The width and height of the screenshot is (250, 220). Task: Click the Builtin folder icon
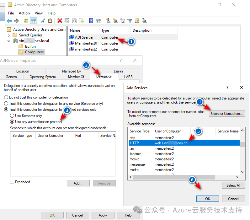click(x=21, y=46)
